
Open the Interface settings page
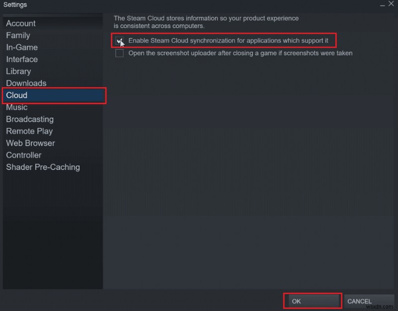pos(21,59)
